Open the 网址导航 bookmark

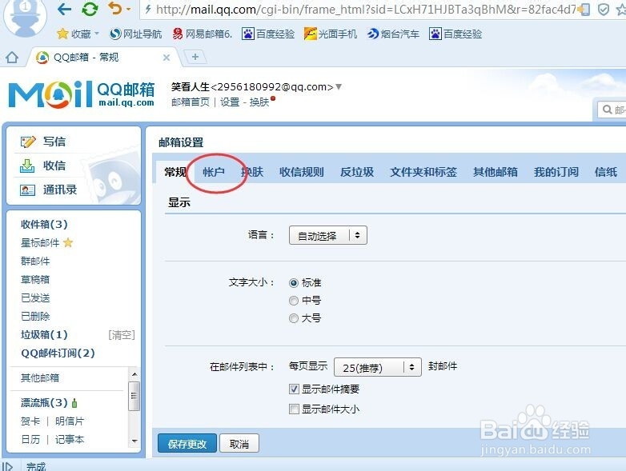(x=136, y=34)
